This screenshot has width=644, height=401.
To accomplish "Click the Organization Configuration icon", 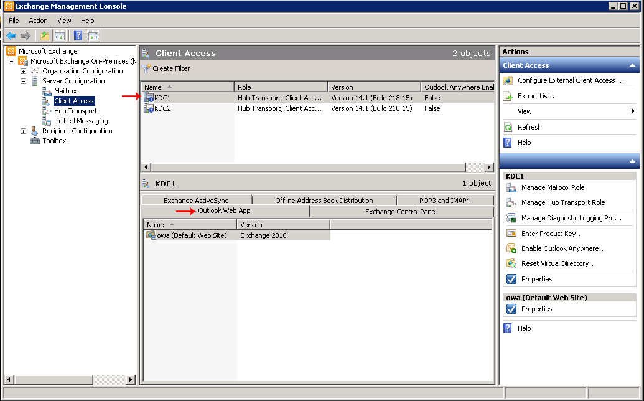I will pyautogui.click(x=35, y=71).
